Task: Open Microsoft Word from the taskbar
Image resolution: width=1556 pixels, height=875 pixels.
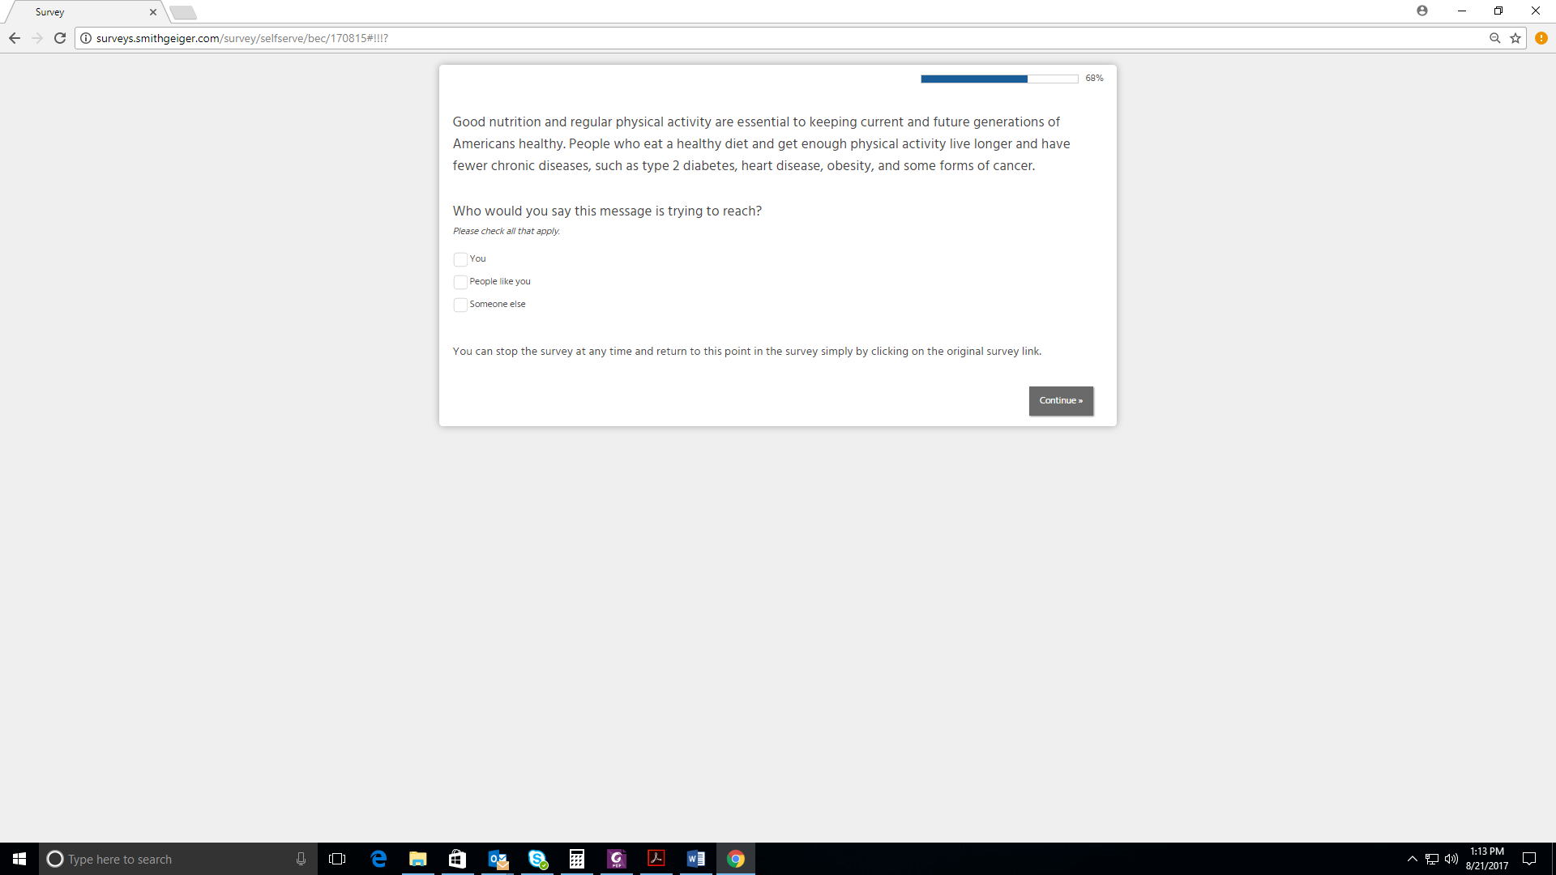Action: [695, 859]
